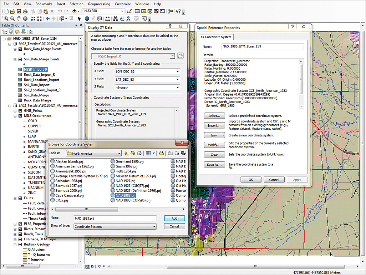Toggle the GNIS_Points layer checkbox

(x=20, y=111)
